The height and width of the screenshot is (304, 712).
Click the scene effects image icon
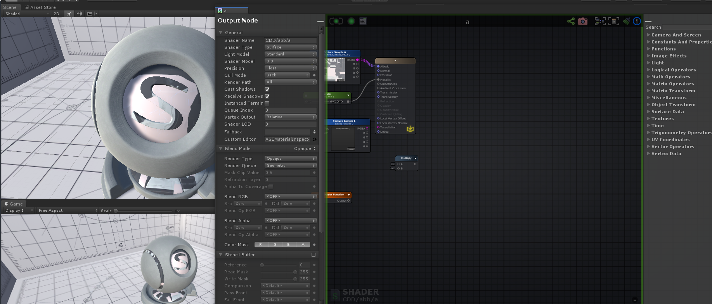point(90,14)
